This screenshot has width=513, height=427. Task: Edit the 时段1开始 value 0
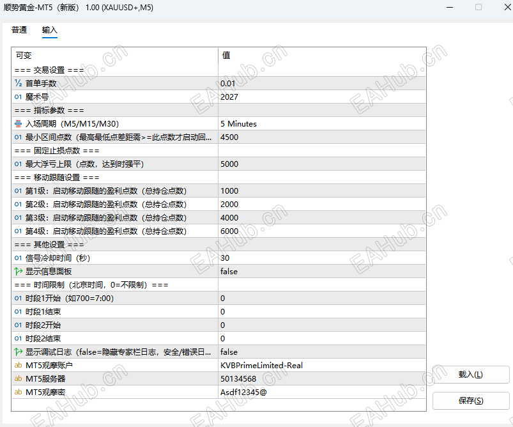pyautogui.click(x=322, y=299)
